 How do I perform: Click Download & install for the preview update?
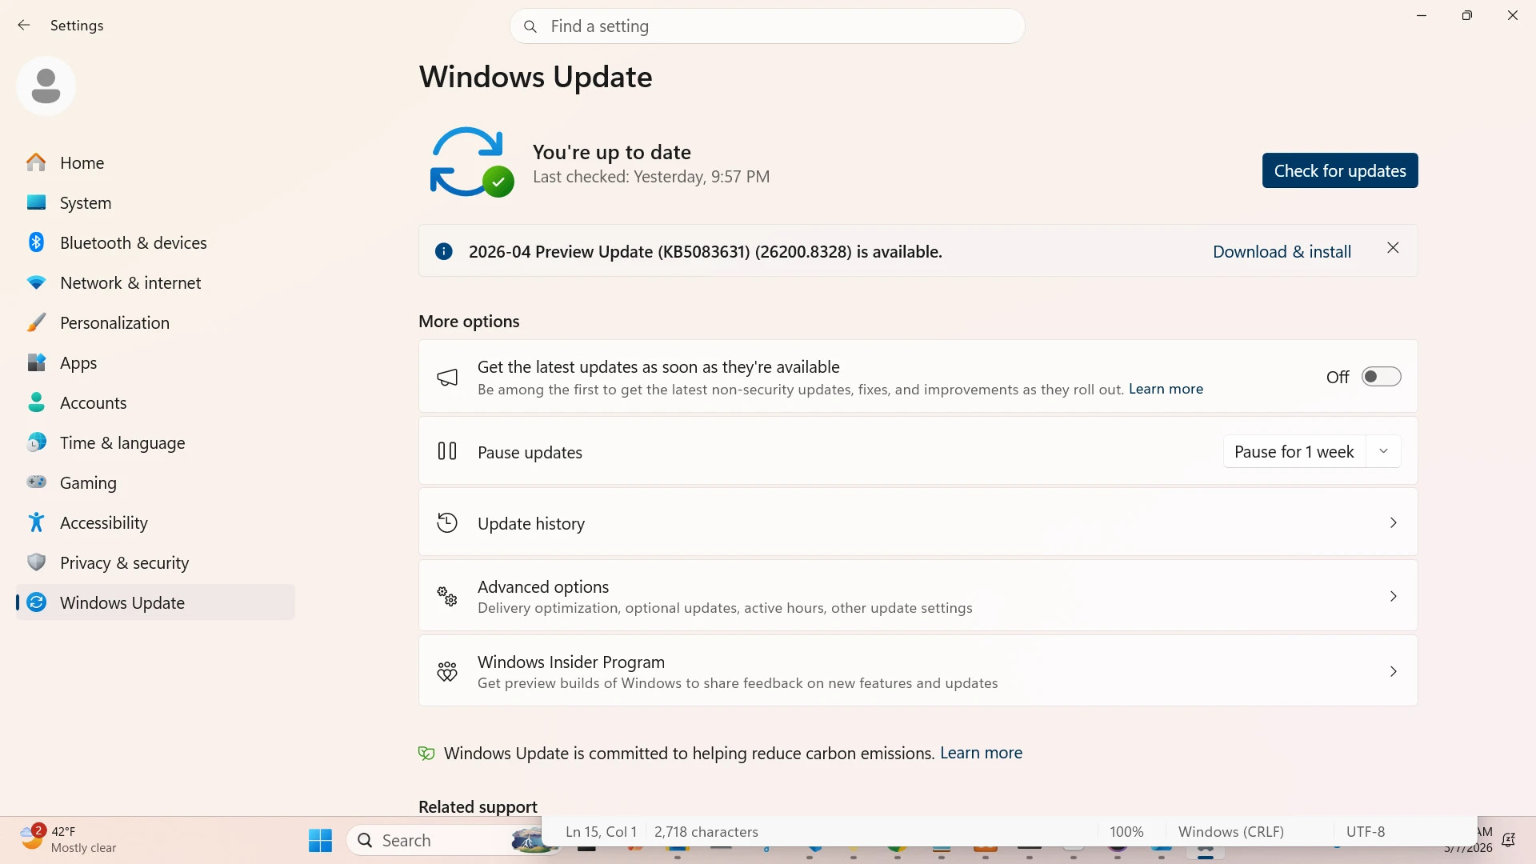[x=1282, y=251]
